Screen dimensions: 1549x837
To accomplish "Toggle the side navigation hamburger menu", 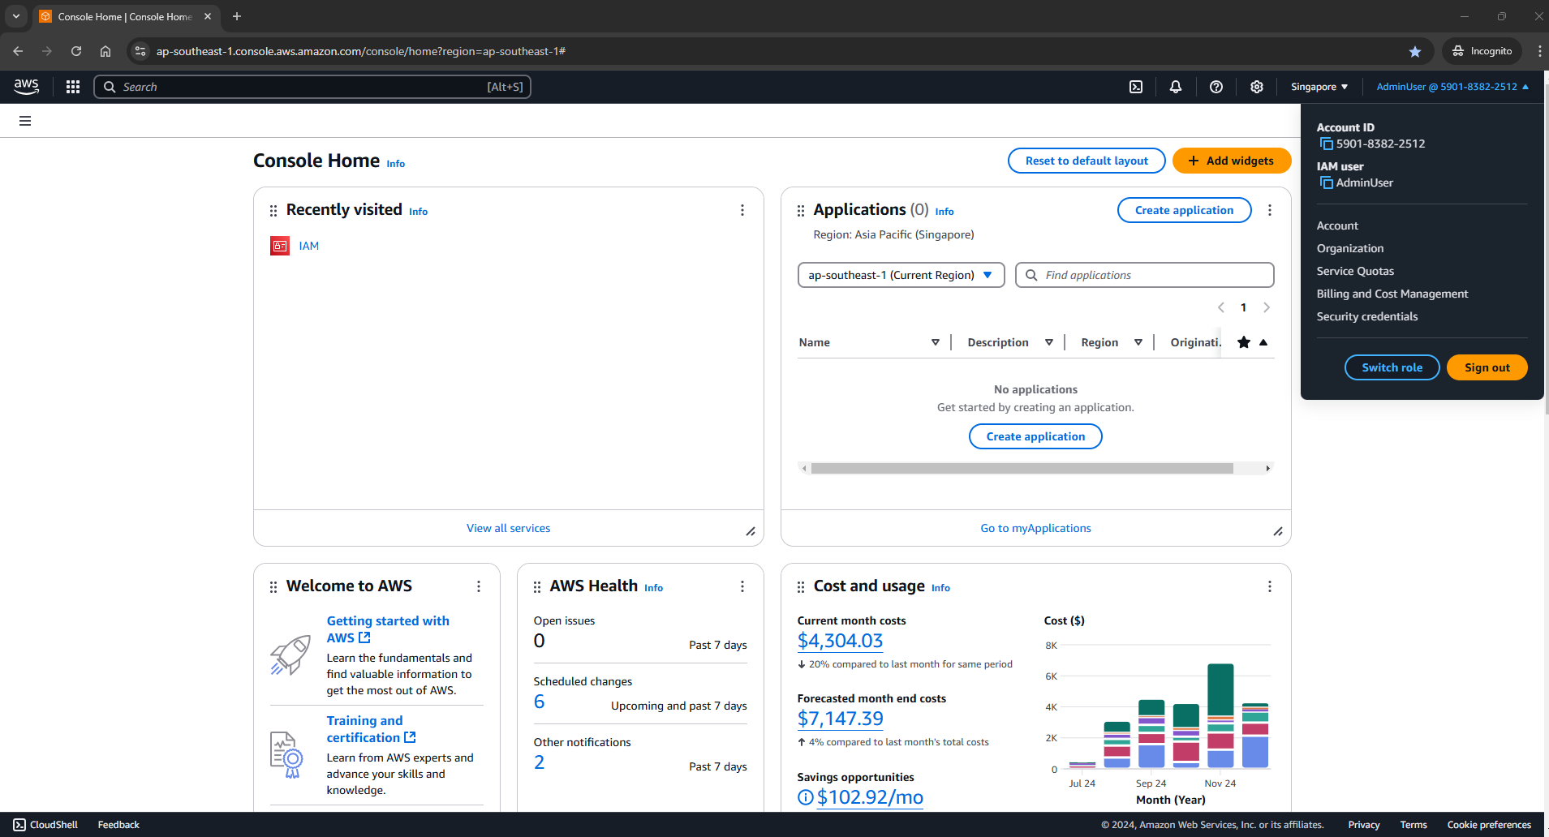I will pyautogui.click(x=25, y=121).
